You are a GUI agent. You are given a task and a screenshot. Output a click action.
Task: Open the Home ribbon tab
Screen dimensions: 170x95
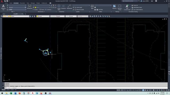point(6,3)
